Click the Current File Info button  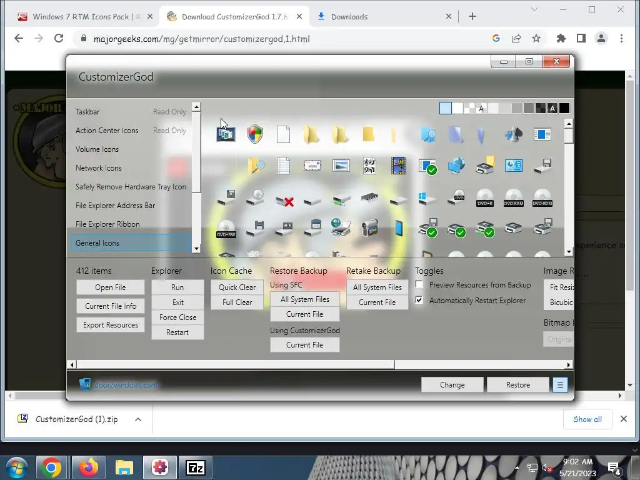coord(110,306)
